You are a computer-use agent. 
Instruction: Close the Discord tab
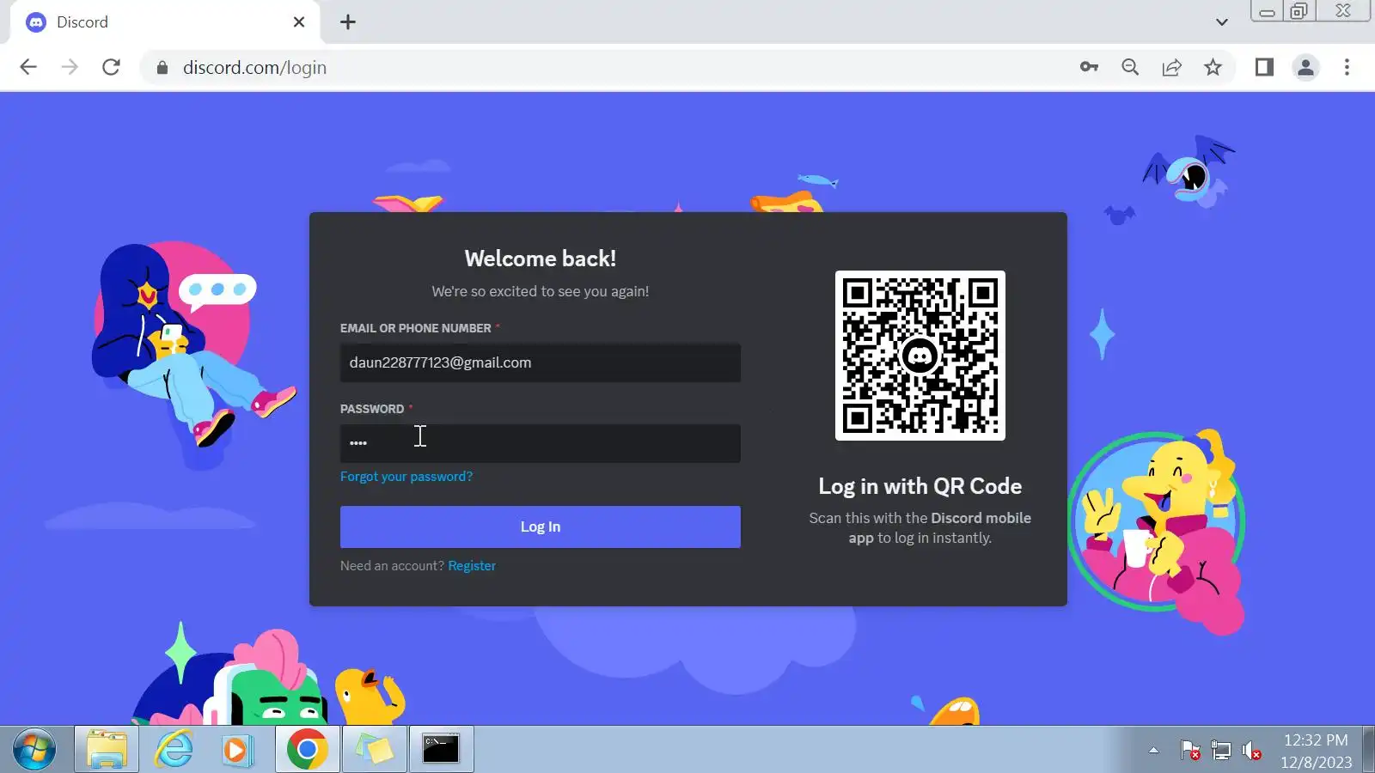pos(299,22)
